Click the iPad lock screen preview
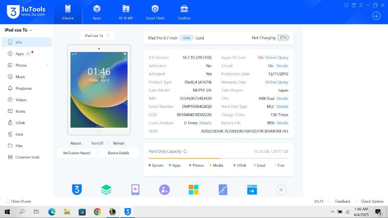This screenshot has width=388, height=218. click(99, 89)
